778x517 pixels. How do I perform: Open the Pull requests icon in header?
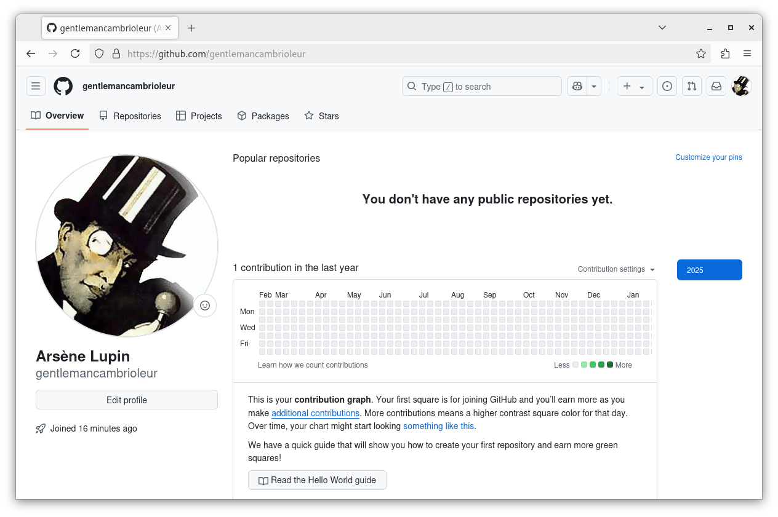coord(692,86)
